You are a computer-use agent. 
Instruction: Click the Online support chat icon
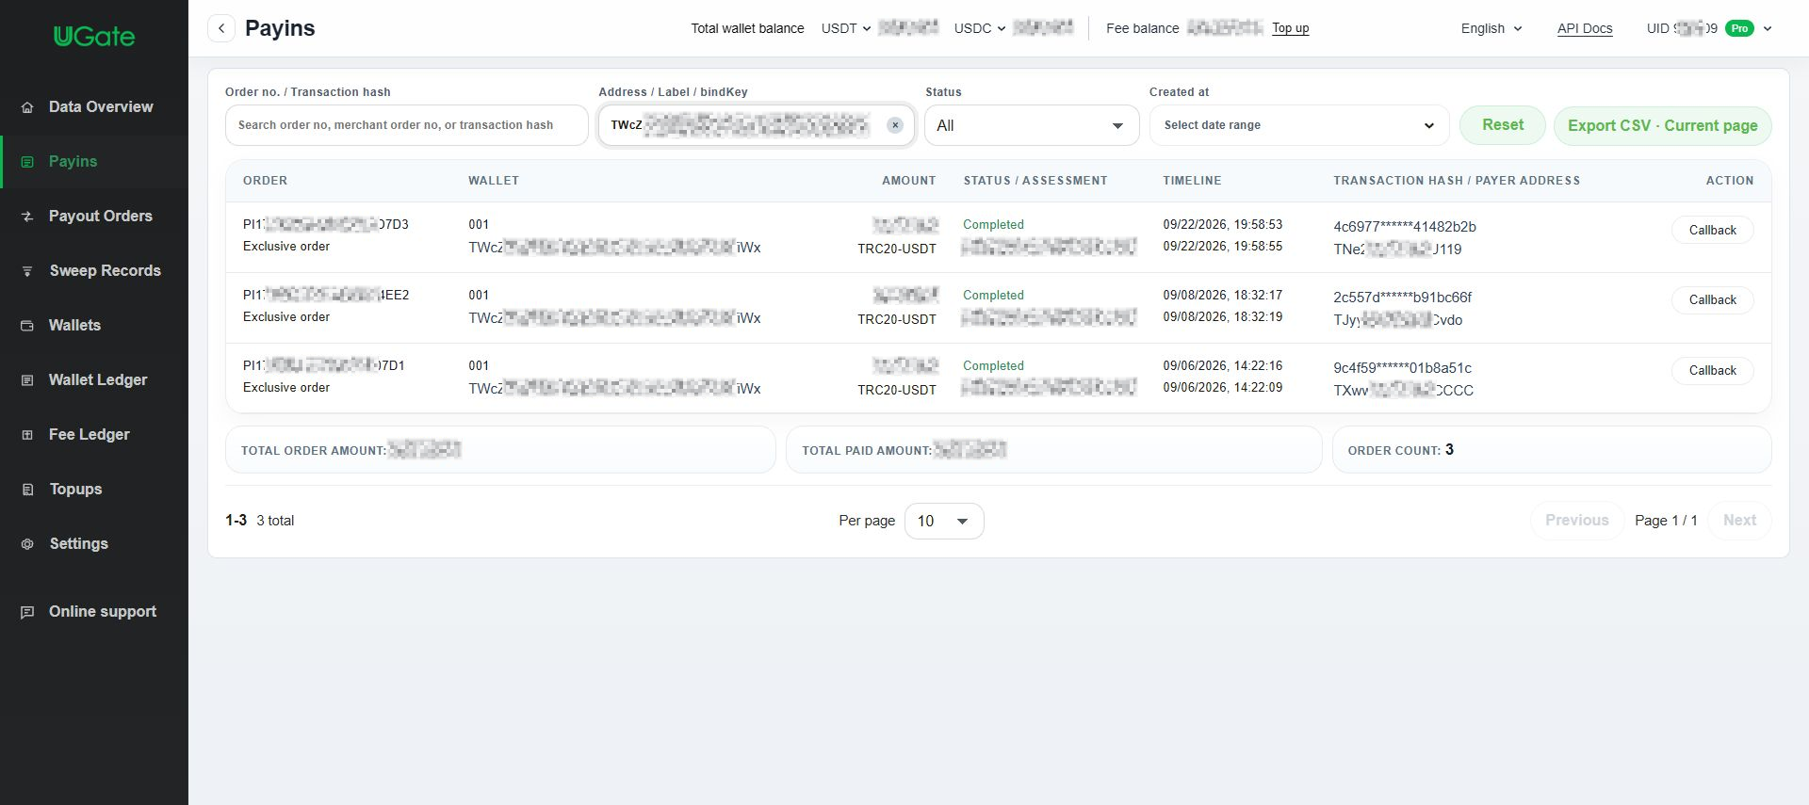click(27, 612)
